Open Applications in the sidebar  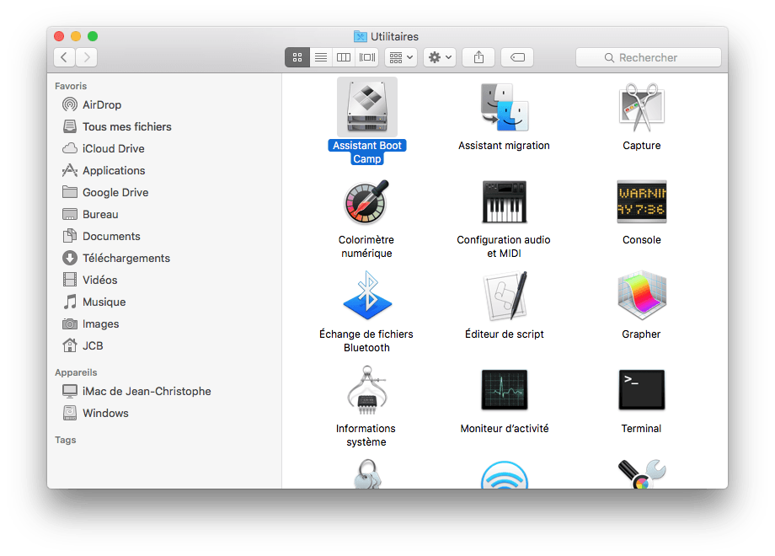(x=104, y=170)
